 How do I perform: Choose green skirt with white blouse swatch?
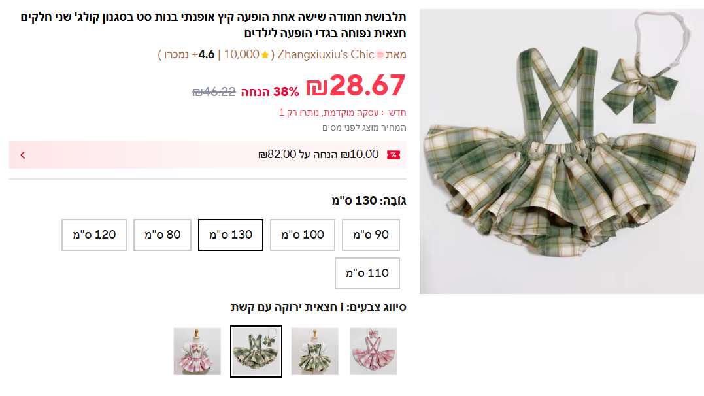[314, 352]
